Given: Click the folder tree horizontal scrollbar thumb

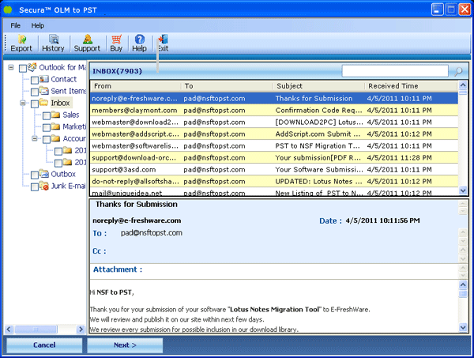Looking at the screenshot, I should [x=36, y=329].
